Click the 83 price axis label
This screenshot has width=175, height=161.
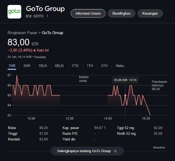[x=9, y=115]
